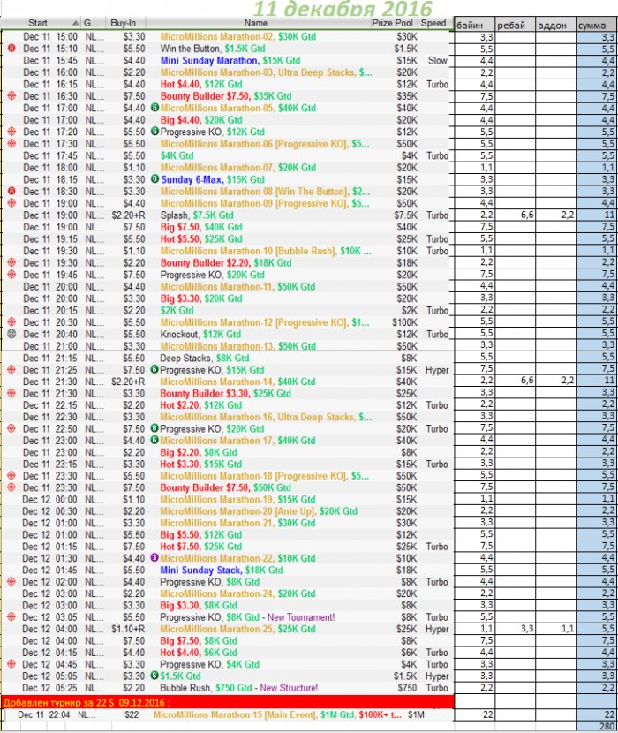
Task: Select the байин spreadsheet column header
Action: pos(474,26)
